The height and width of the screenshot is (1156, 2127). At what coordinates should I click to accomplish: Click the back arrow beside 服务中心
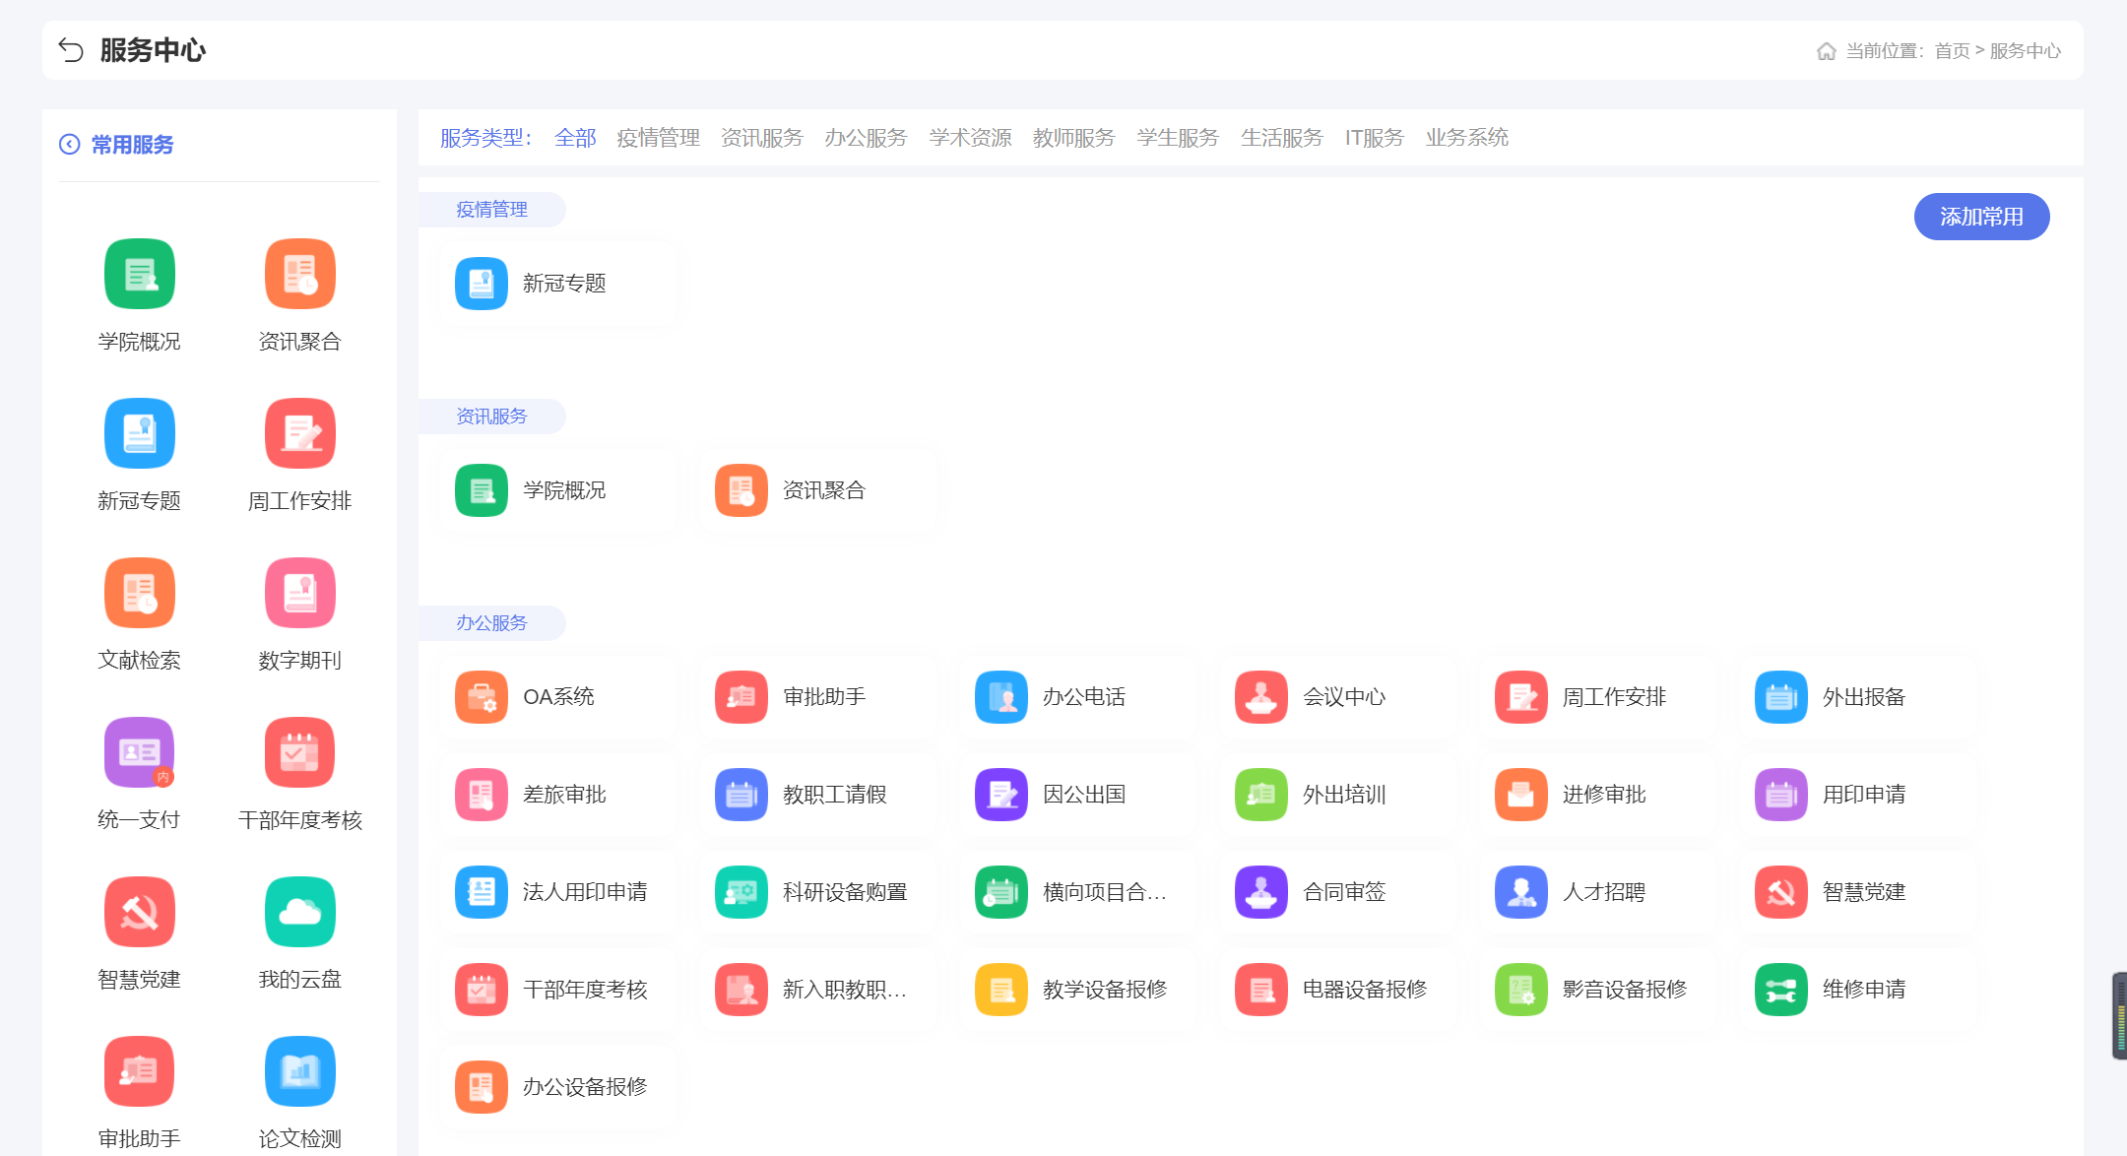(x=71, y=50)
